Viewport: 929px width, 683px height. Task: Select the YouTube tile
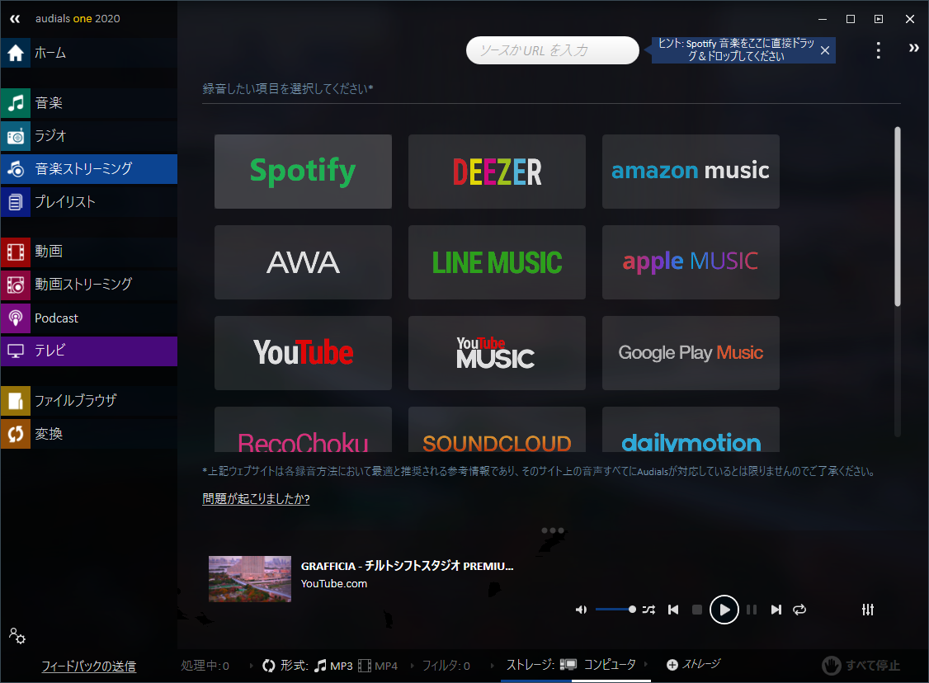[303, 352]
